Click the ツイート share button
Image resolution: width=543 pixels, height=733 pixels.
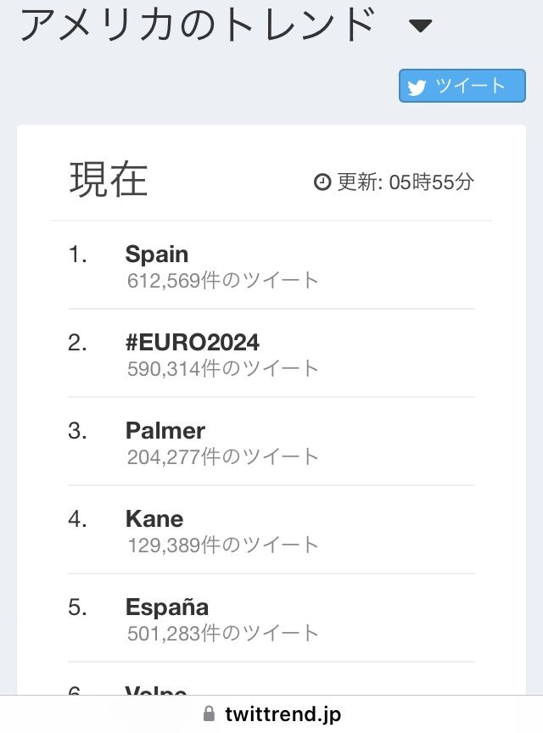462,86
